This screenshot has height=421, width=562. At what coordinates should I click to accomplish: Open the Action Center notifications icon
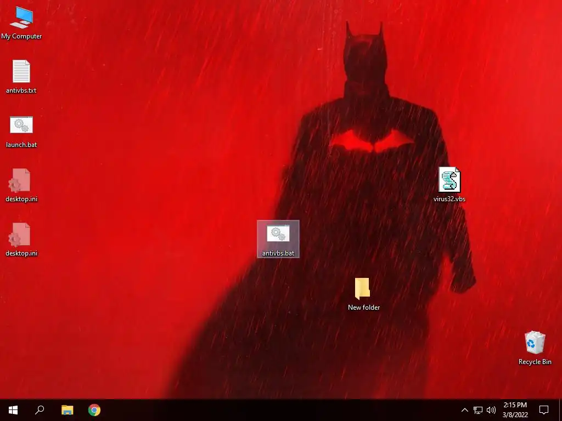544,410
